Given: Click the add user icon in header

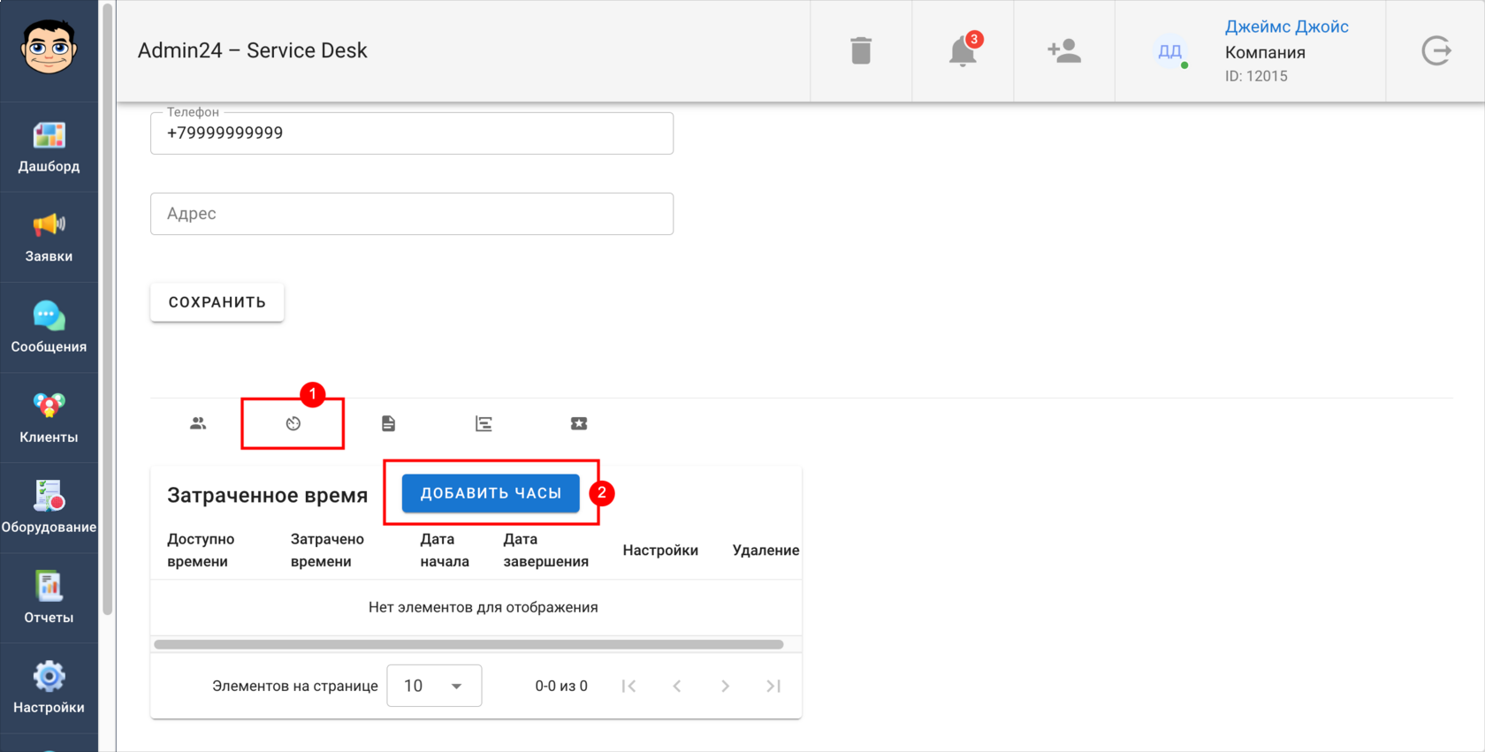Looking at the screenshot, I should point(1064,50).
